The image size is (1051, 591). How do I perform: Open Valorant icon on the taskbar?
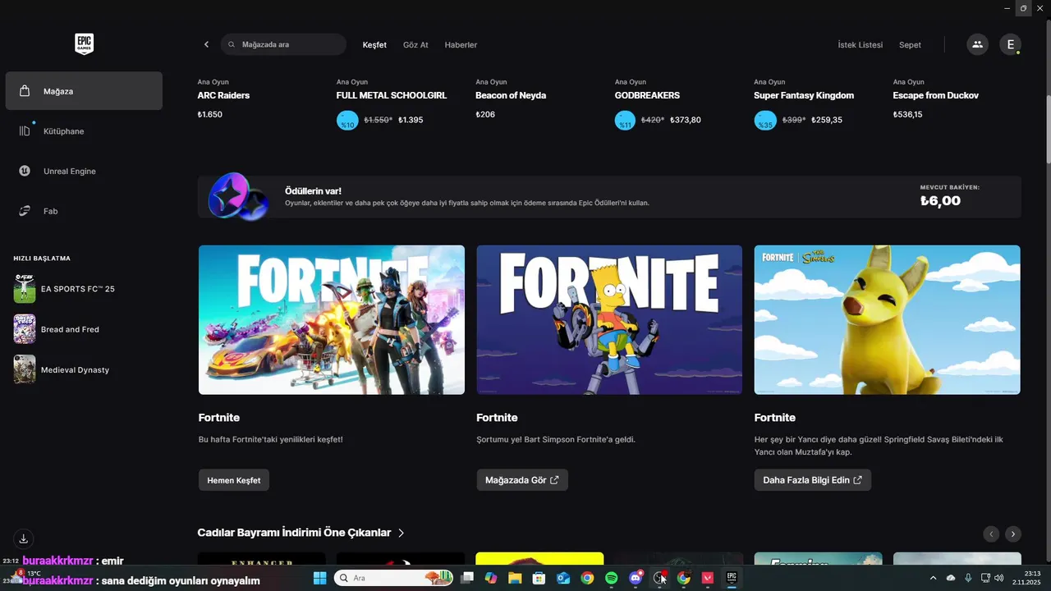[x=708, y=578]
